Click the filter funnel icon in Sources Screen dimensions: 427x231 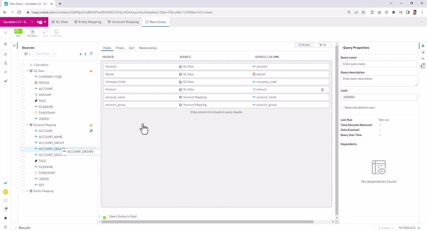(x=91, y=54)
